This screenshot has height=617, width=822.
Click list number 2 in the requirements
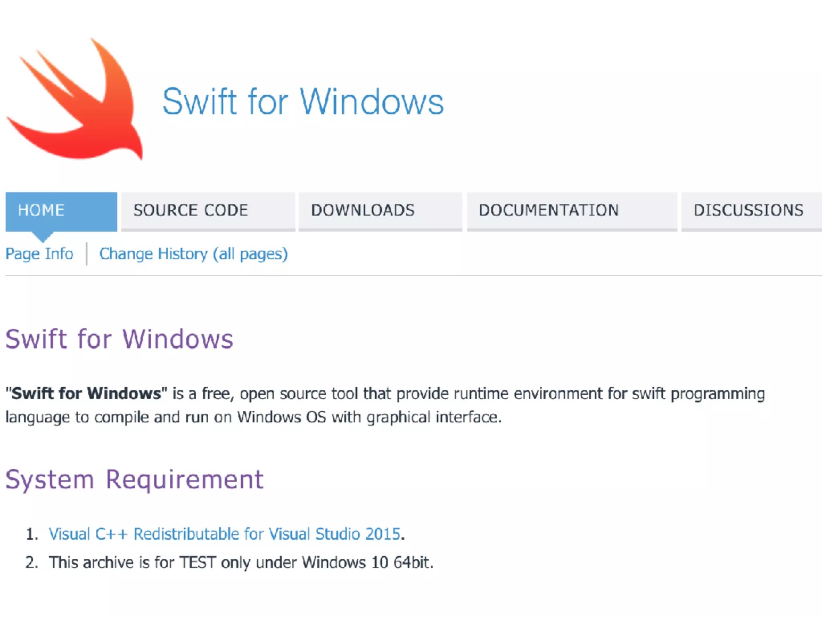pyautogui.click(x=32, y=563)
